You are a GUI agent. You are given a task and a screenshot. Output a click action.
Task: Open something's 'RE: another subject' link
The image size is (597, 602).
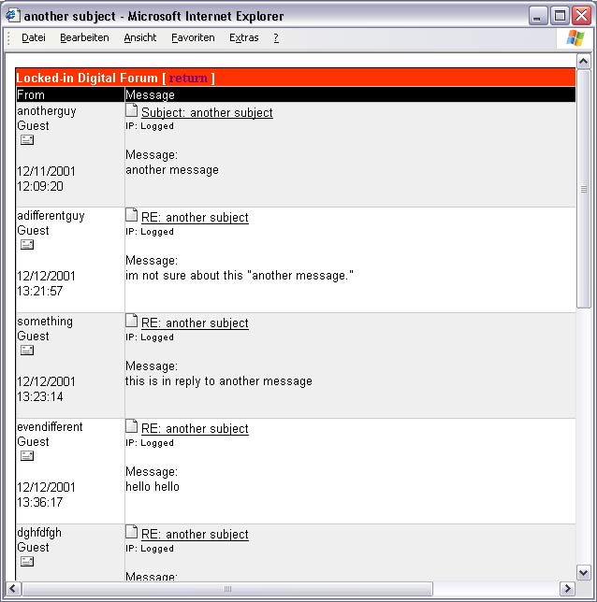coord(195,322)
